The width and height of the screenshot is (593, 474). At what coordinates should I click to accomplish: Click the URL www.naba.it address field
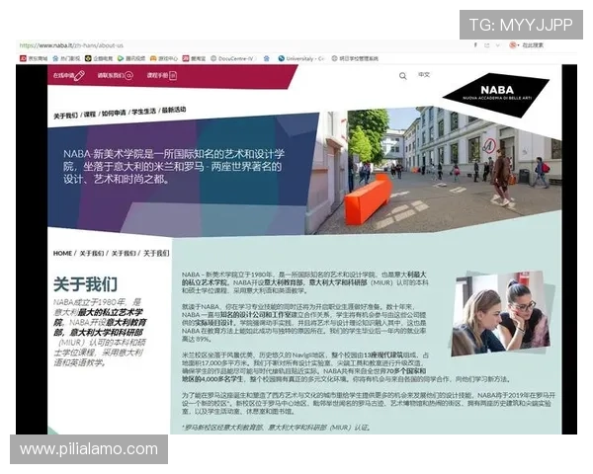point(71,45)
